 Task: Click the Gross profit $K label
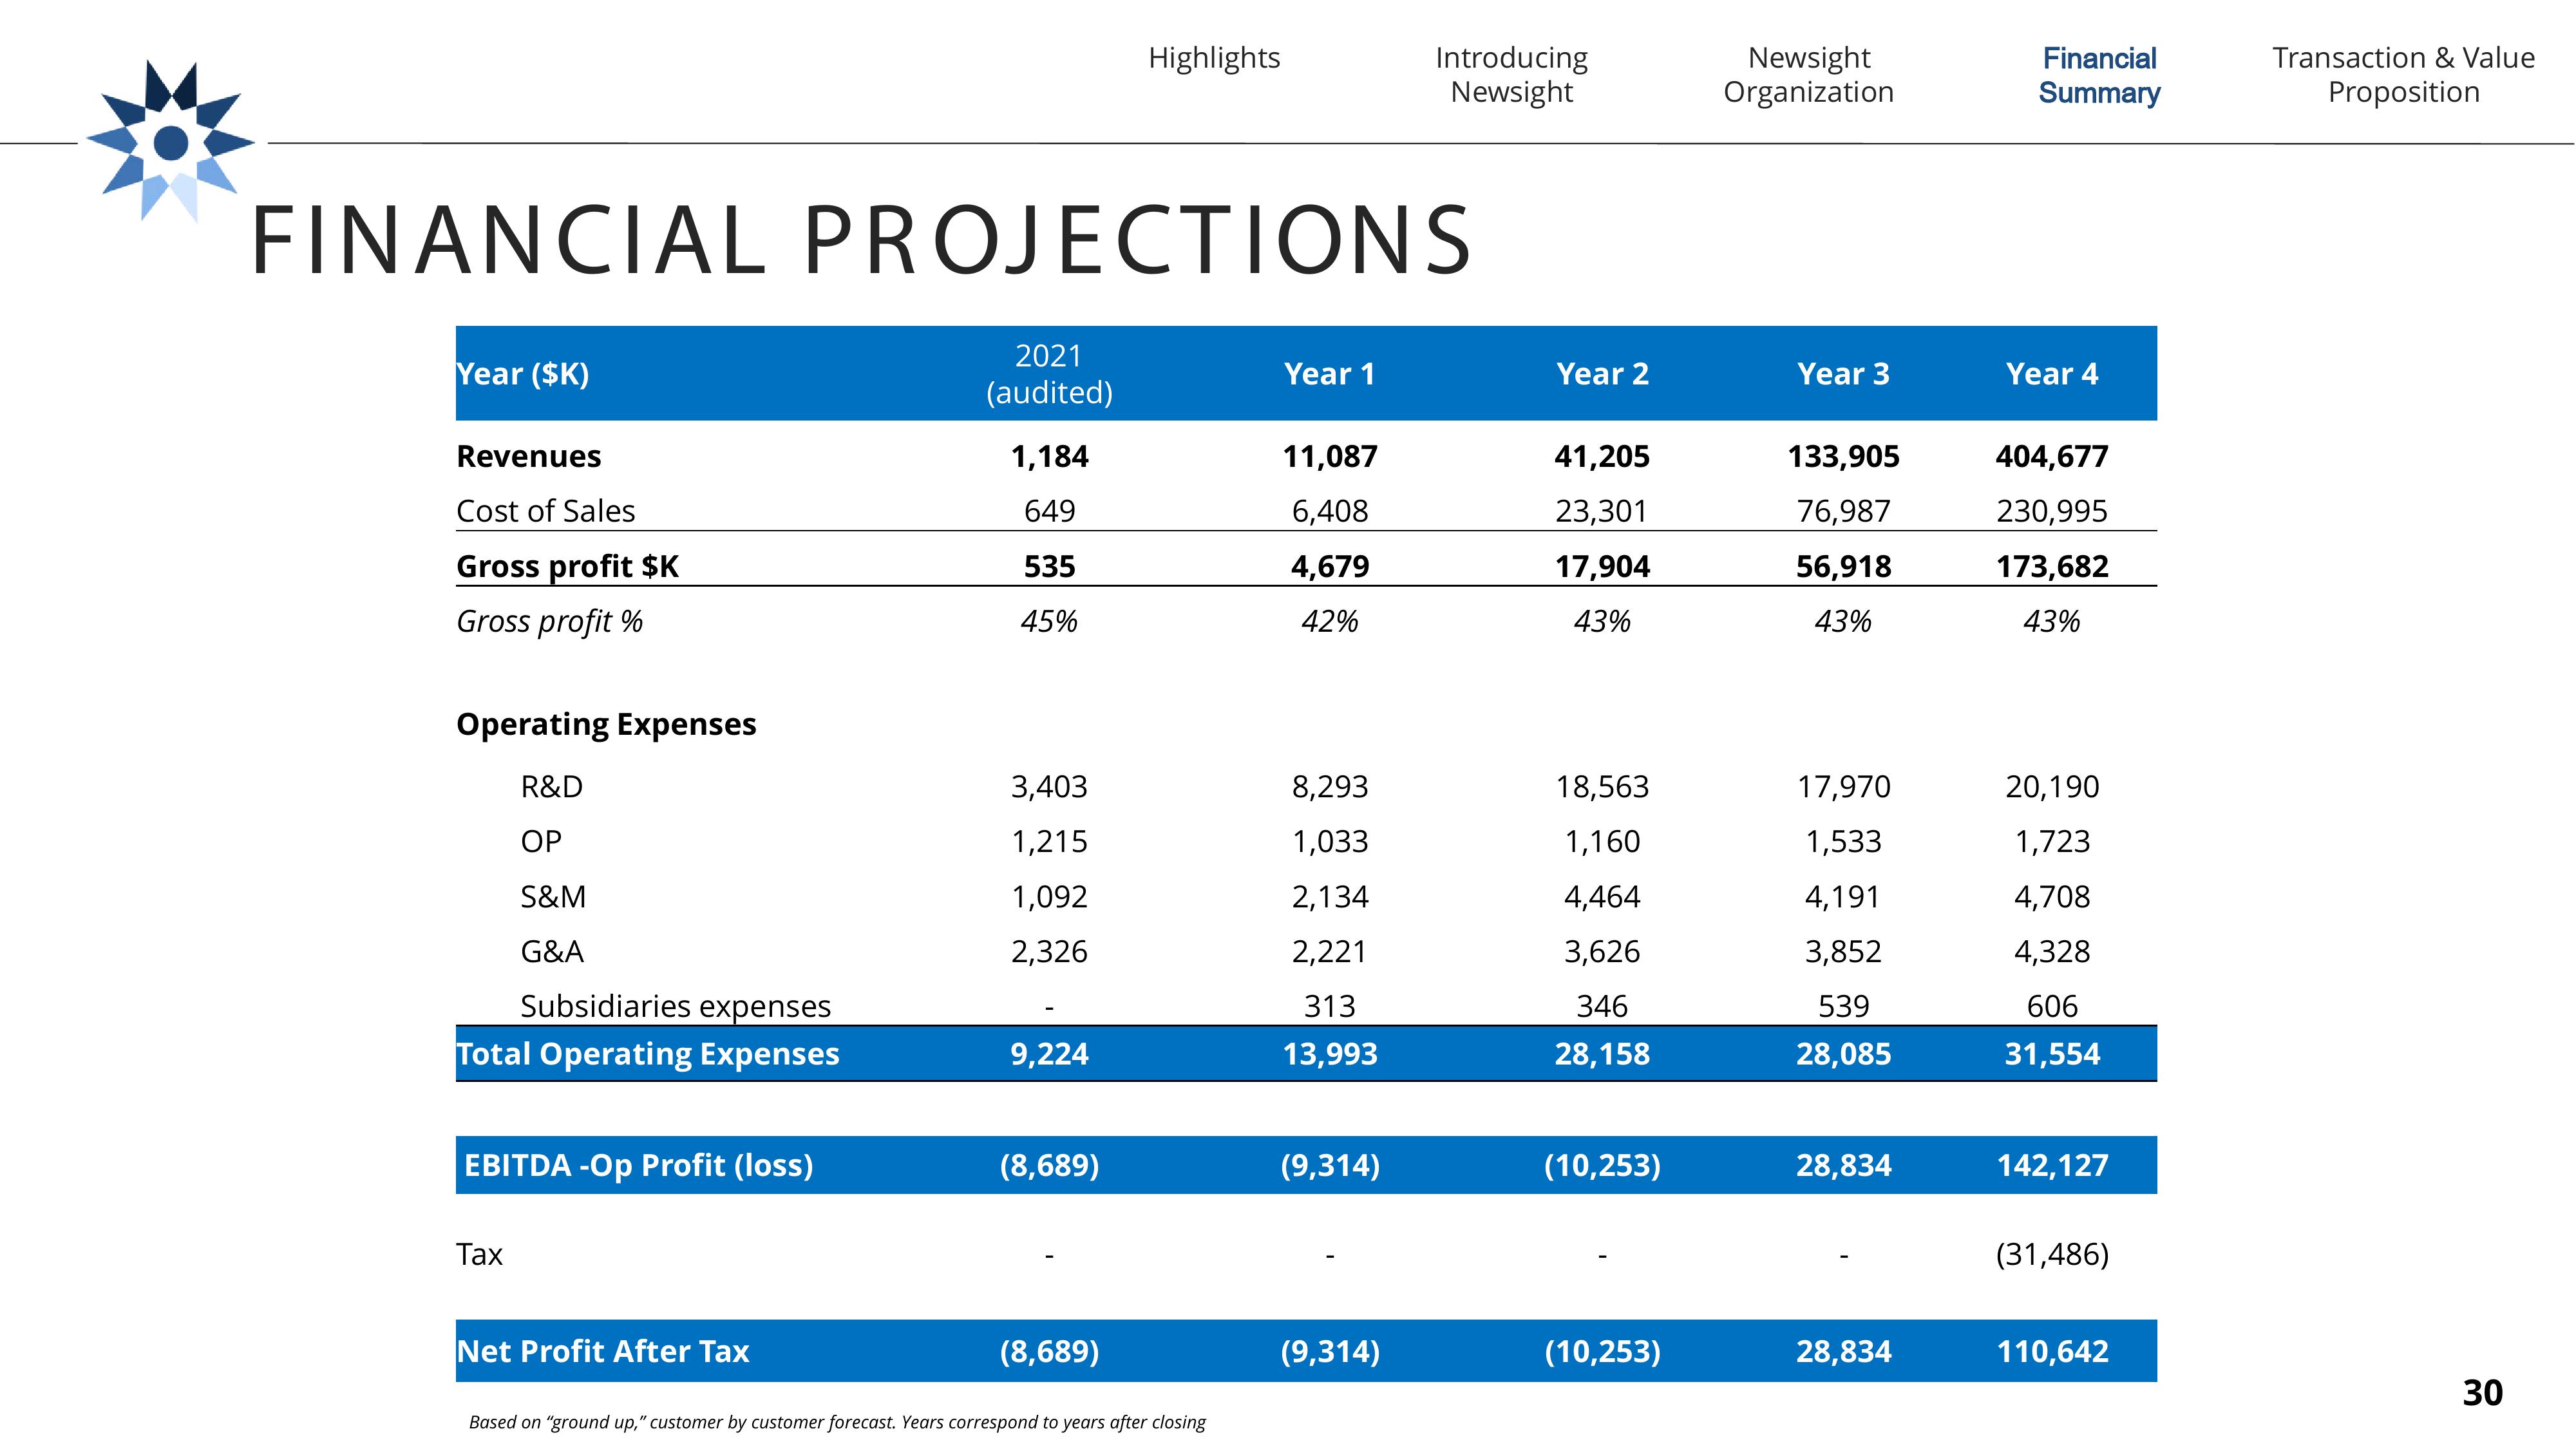coord(567,566)
